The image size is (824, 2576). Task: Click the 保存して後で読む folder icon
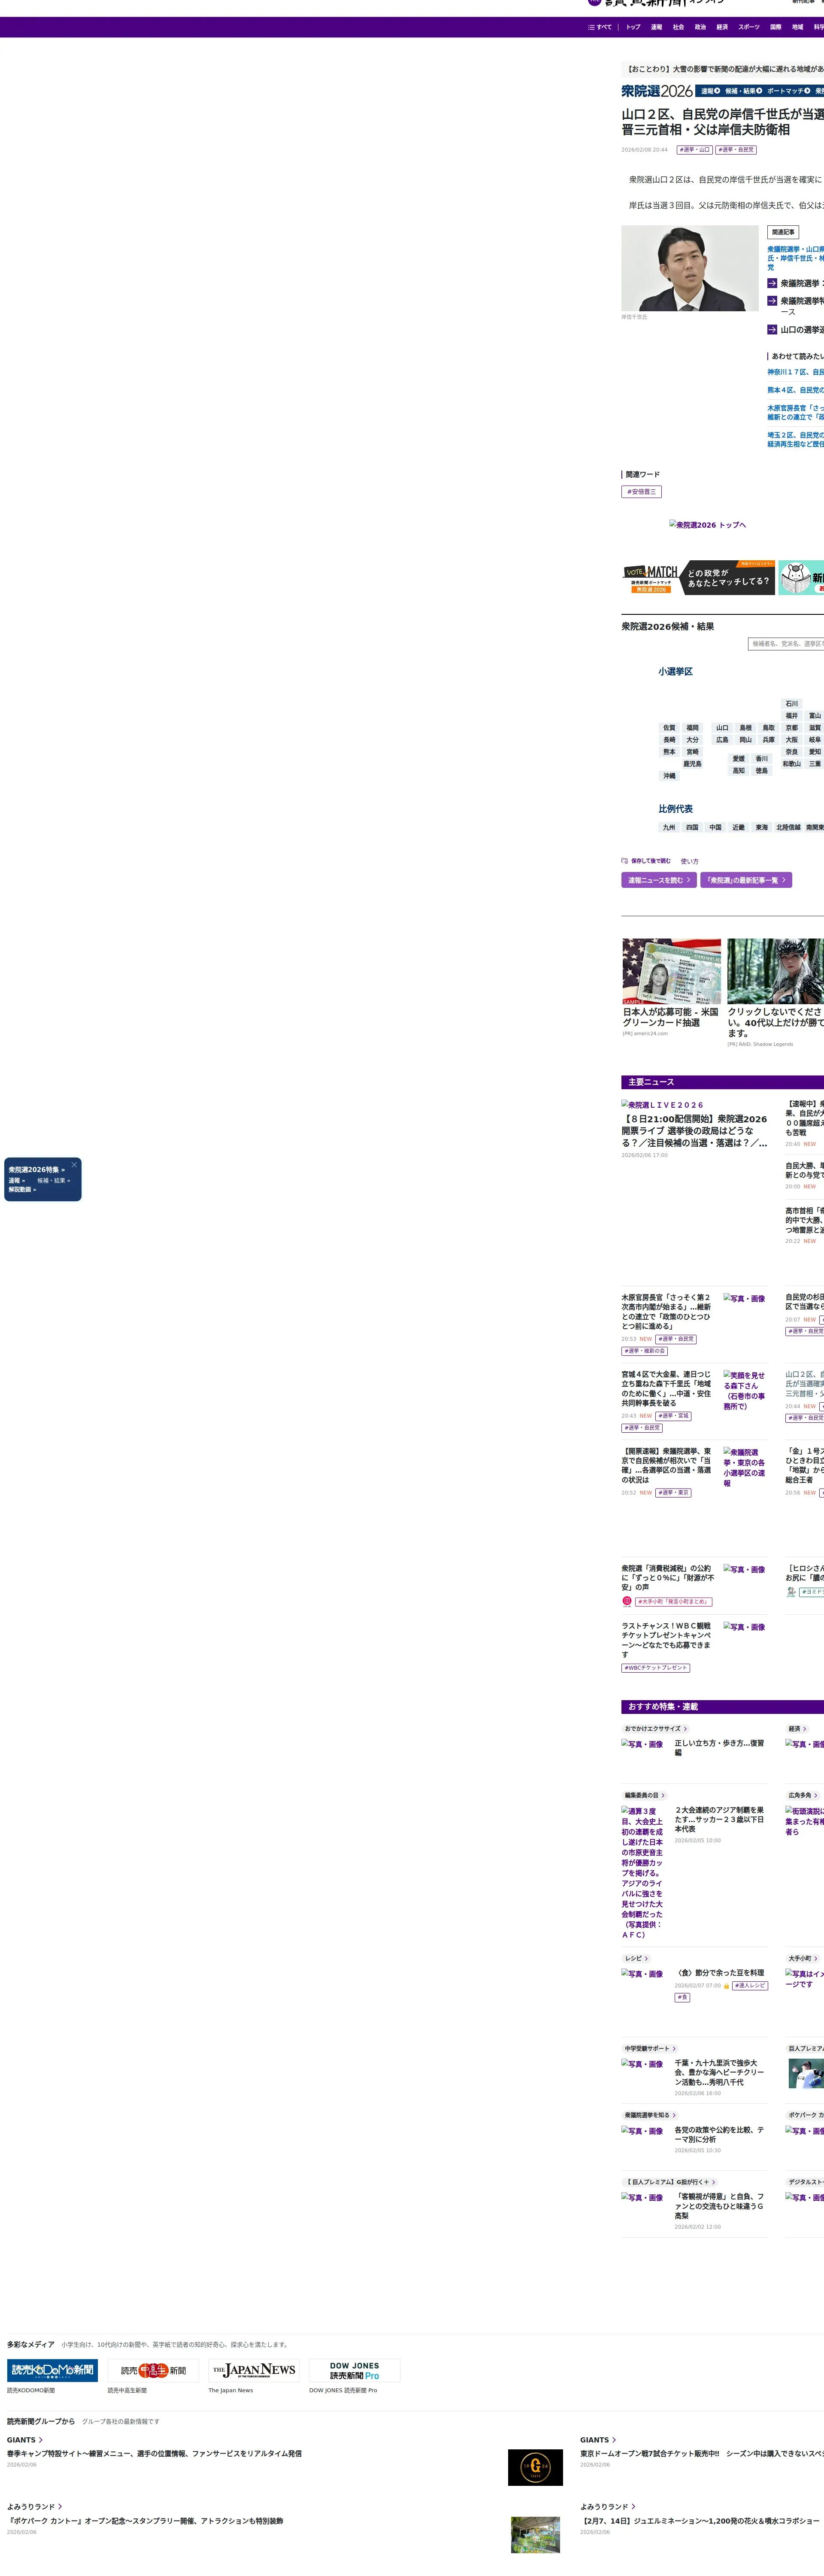click(625, 860)
